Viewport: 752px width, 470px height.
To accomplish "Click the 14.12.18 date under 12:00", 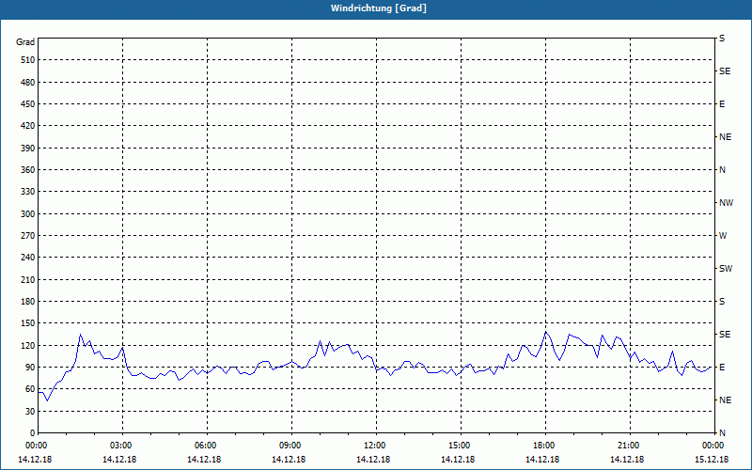I will (373, 460).
